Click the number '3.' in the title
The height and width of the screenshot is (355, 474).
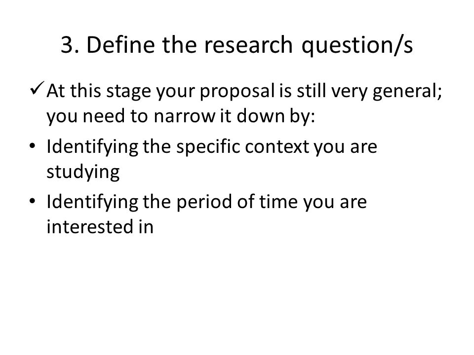tap(70, 45)
